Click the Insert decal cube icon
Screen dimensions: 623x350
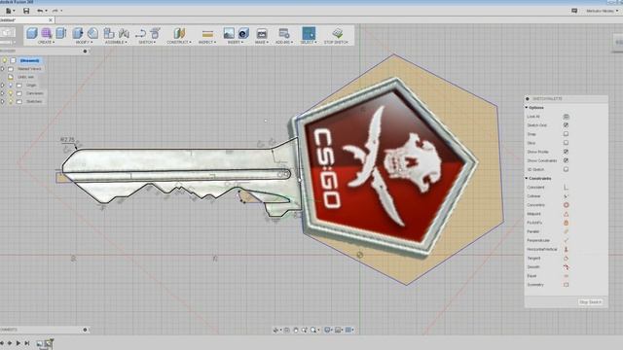(x=243, y=33)
